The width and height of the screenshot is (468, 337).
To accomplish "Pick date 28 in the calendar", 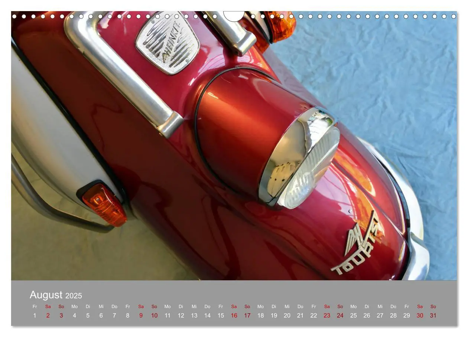I will (393, 315).
